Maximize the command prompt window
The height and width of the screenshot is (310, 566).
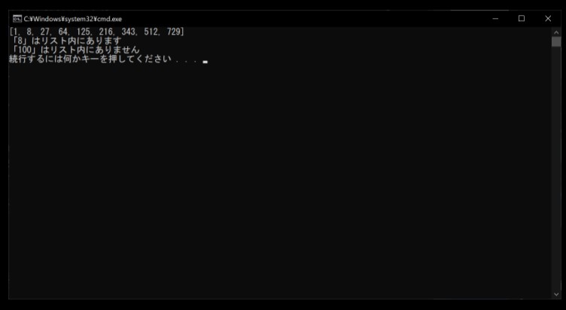[x=522, y=19]
